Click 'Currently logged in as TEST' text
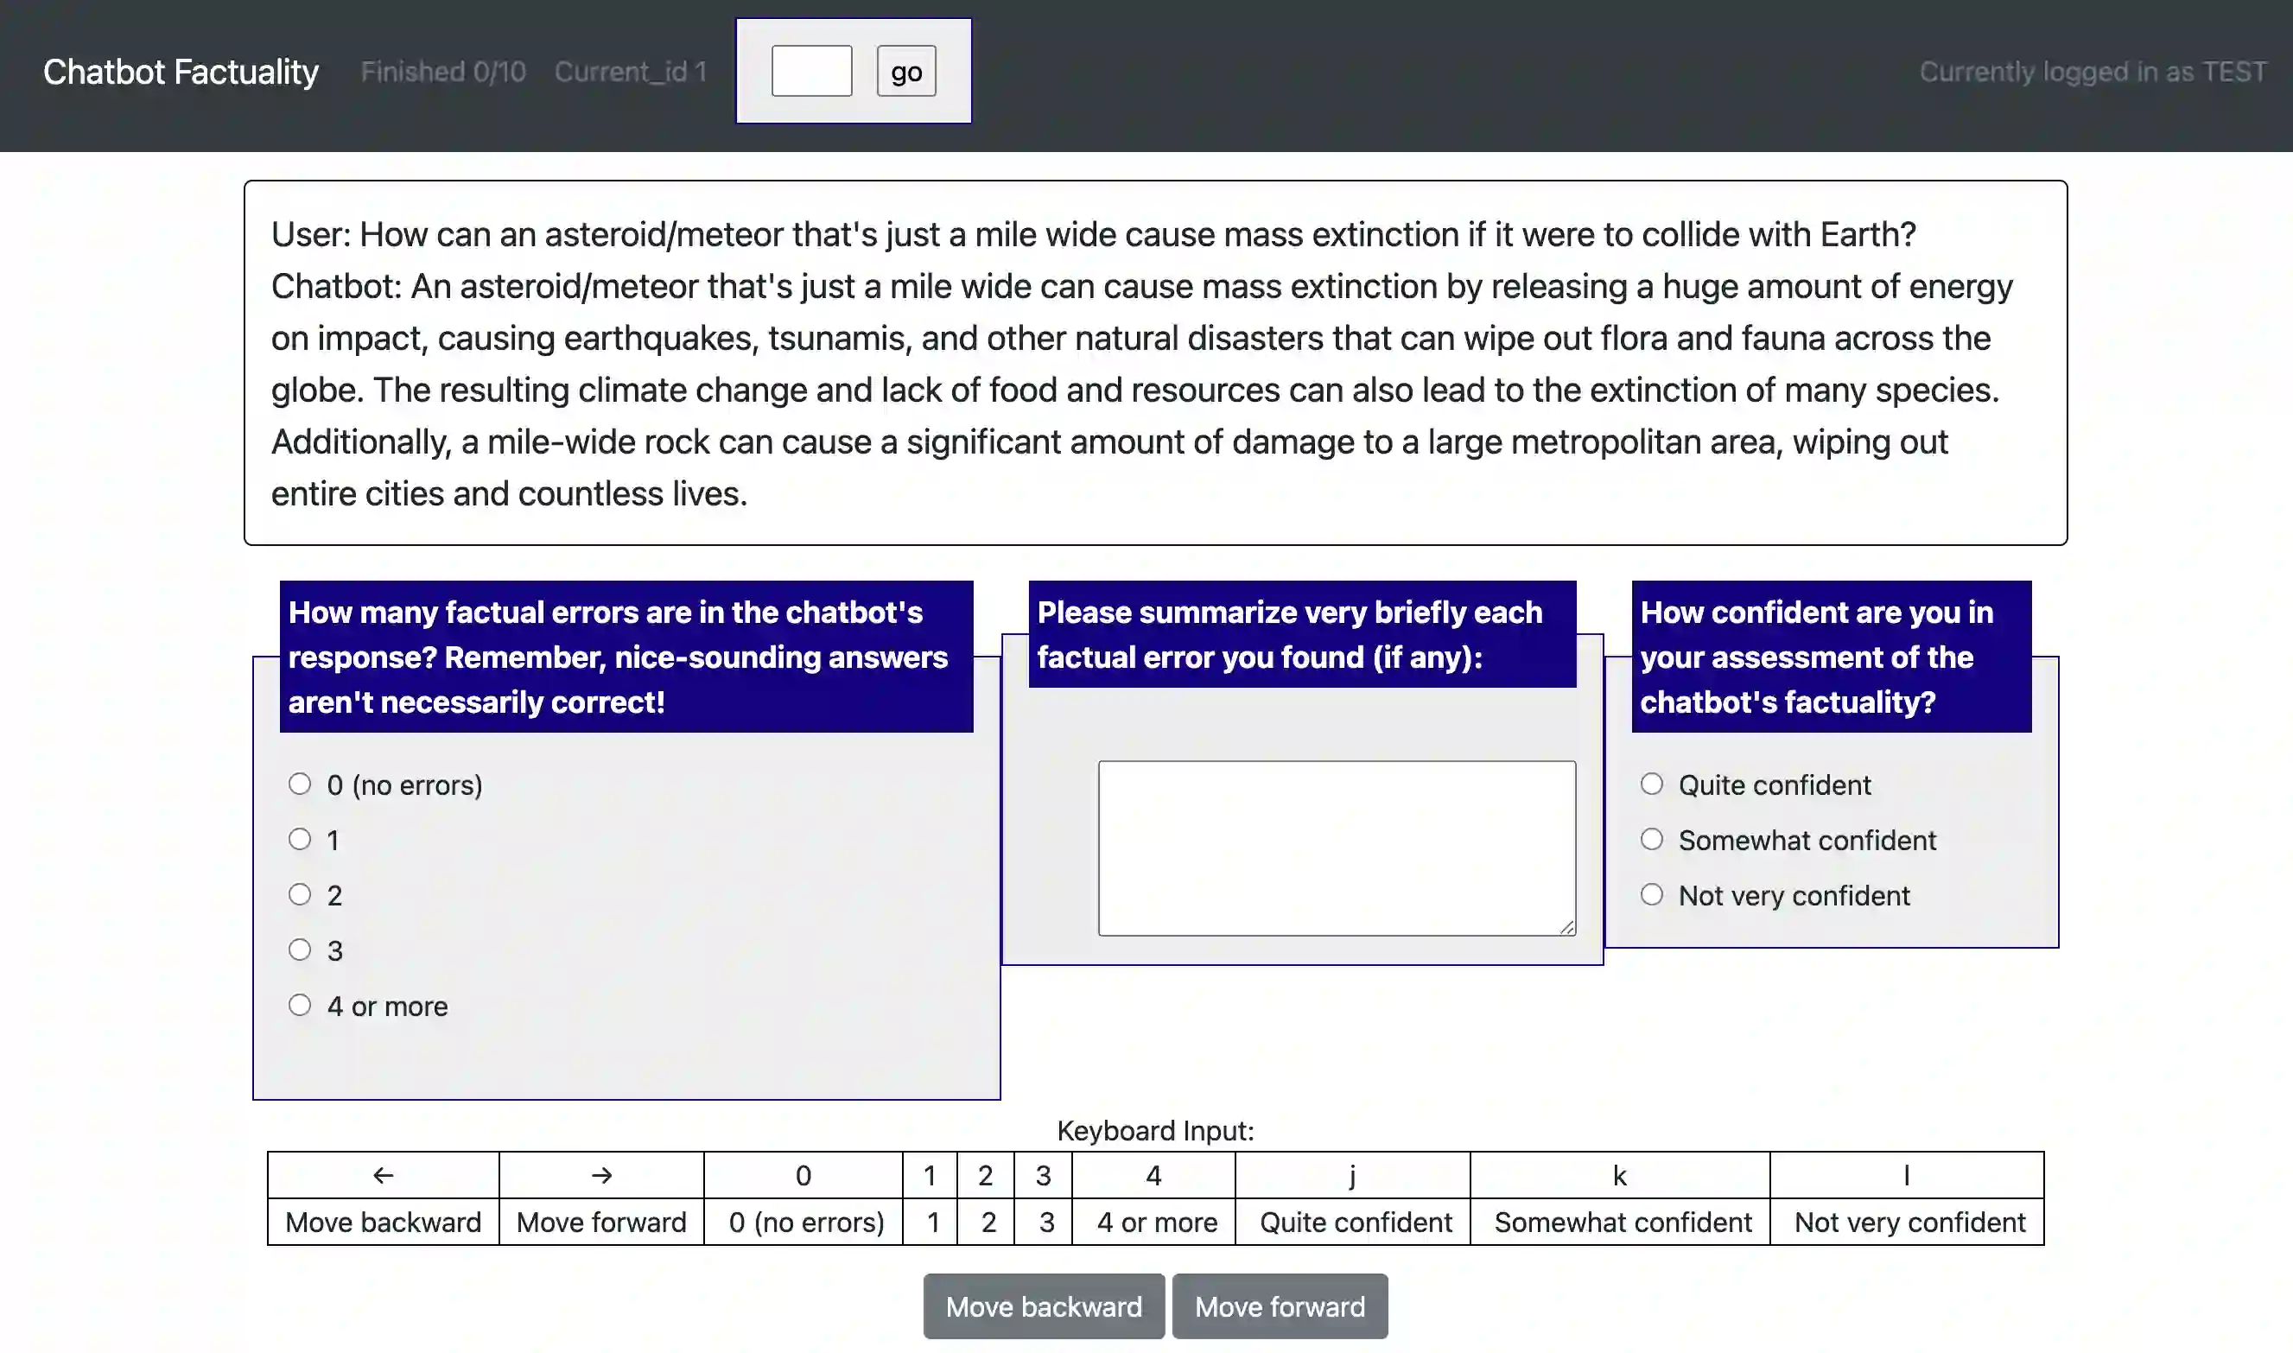Viewport: 2293px width, 1353px height. pos(2092,72)
